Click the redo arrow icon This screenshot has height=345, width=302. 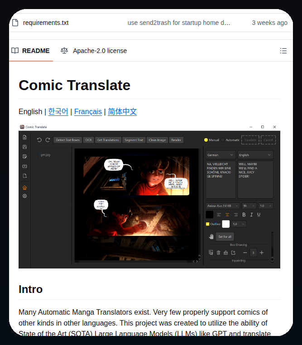point(48,140)
